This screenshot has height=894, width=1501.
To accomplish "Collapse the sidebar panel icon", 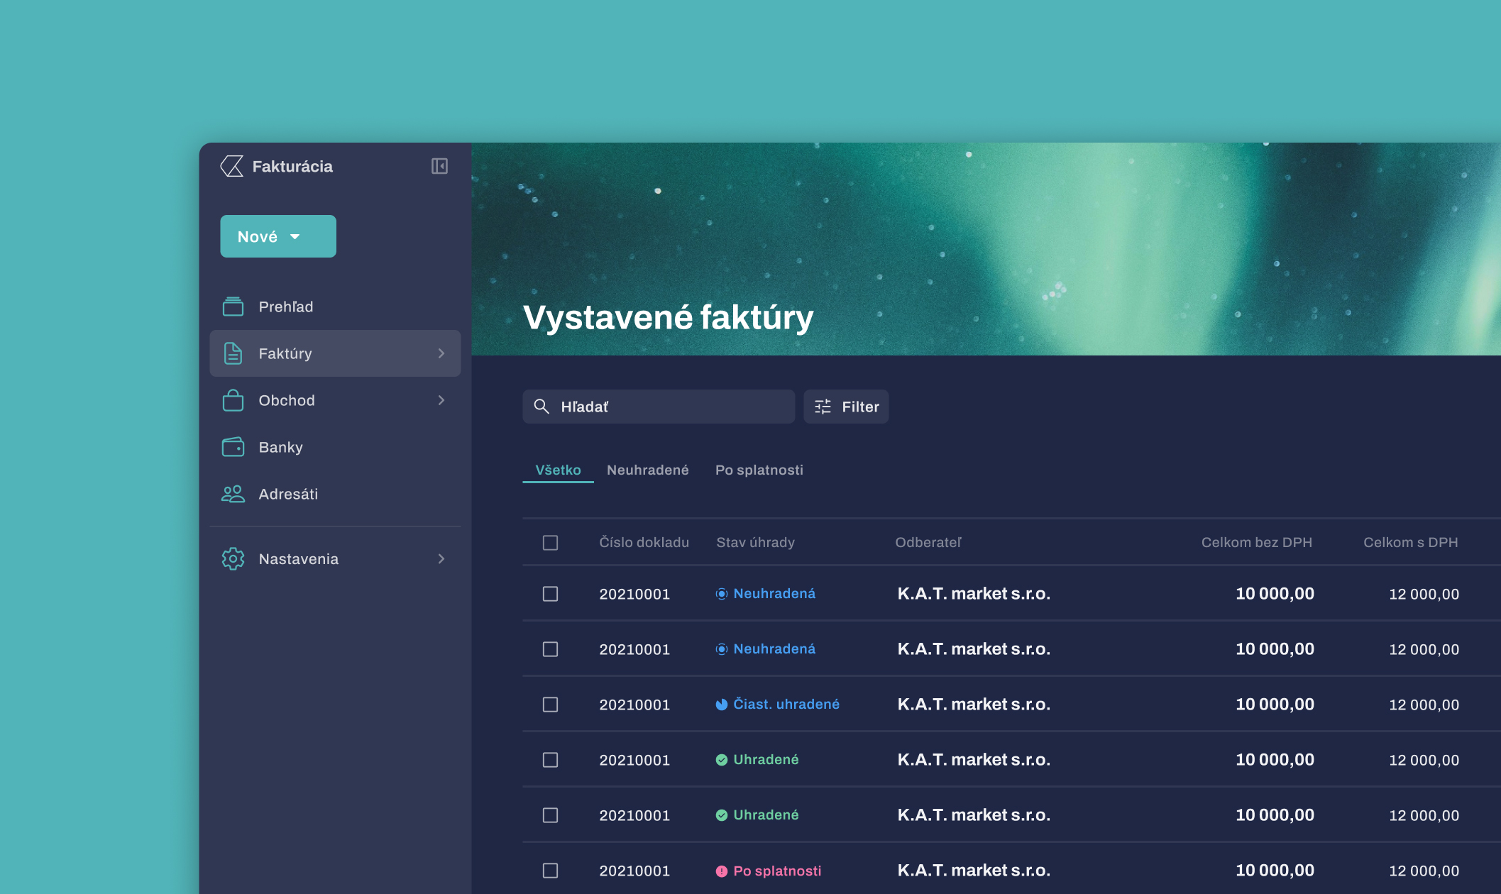I will click(439, 166).
